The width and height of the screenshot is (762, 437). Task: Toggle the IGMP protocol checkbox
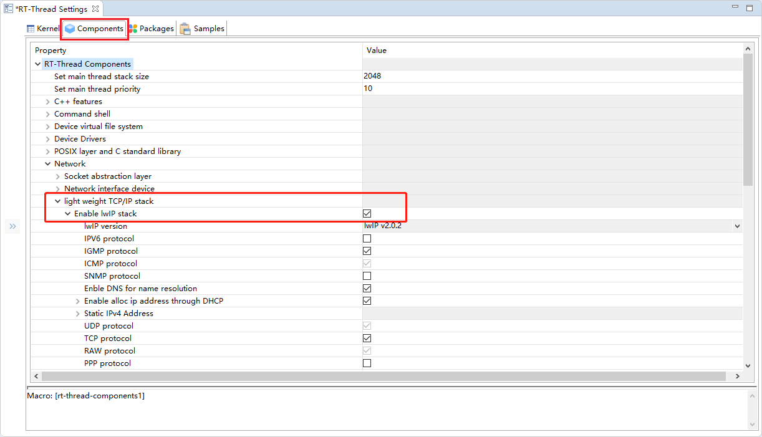pos(367,251)
